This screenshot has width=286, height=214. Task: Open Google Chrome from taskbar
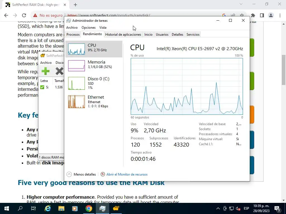[x=89, y=208]
